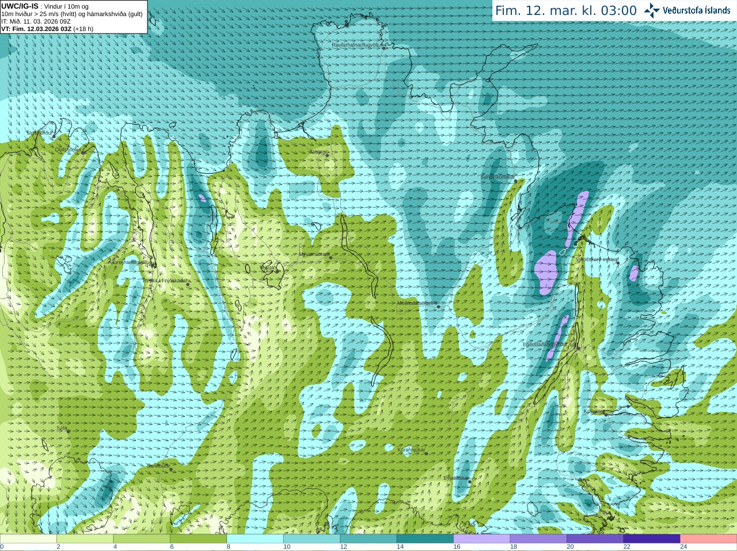Click the 18–20 m/s purple legend swatch
737x551 pixels.
click(538, 539)
